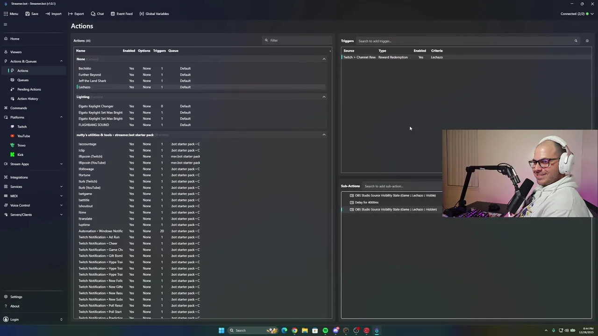Collapse sidebar with hamburger icon
The image size is (598, 336).
tap(6, 24)
